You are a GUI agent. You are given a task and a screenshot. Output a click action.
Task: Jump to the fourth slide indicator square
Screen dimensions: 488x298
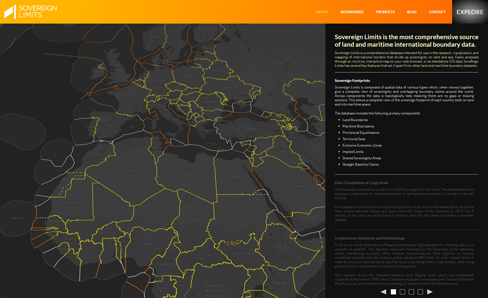[420, 292]
